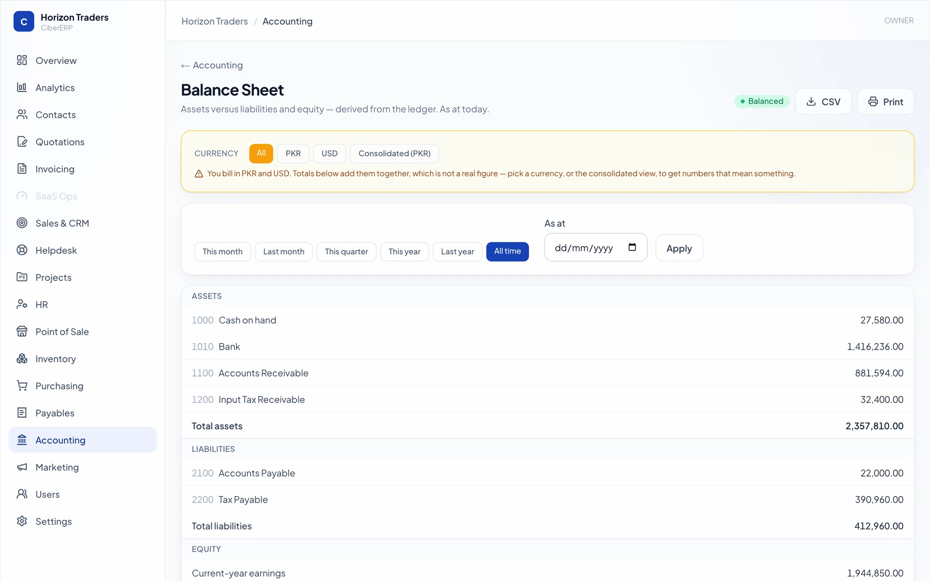Click the Contacts people icon
Image resolution: width=930 pixels, height=581 pixels.
(x=22, y=115)
